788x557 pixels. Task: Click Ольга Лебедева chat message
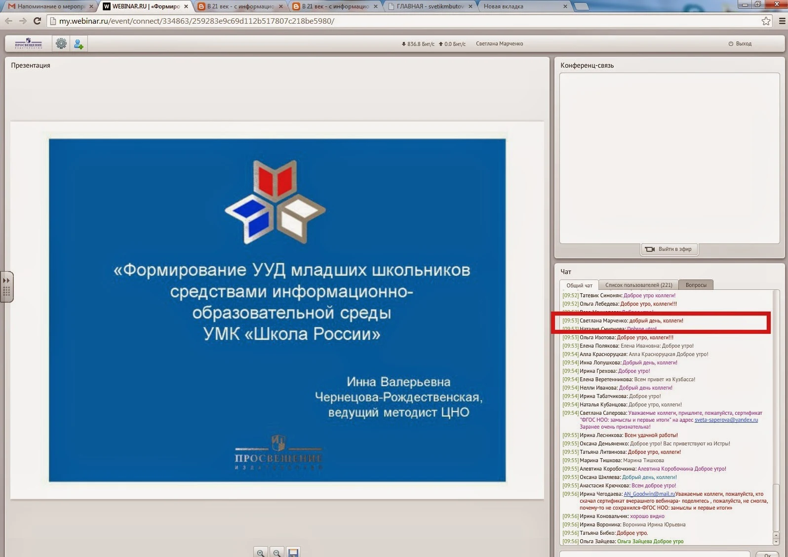point(620,304)
